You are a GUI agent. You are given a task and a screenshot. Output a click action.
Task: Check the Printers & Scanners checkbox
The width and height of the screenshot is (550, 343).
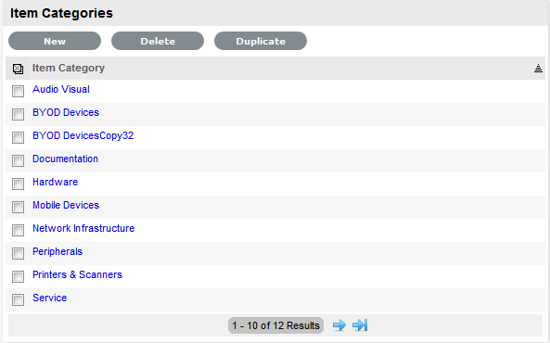[18, 276]
